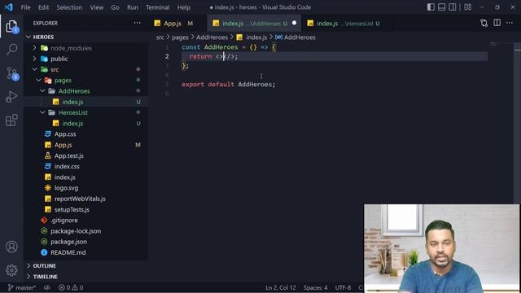521x293 pixels.
Task: Open the Search view icon
Action: pyautogui.click(x=11, y=50)
